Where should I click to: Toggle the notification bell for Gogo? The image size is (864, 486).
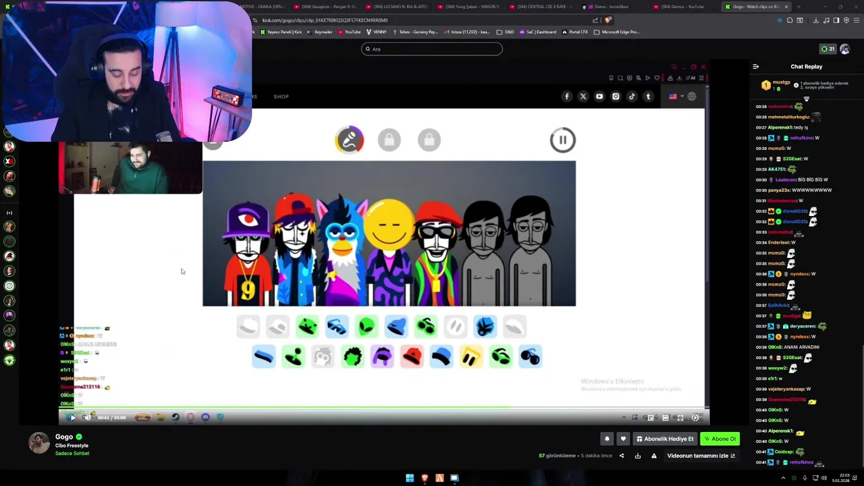pyautogui.click(x=607, y=439)
